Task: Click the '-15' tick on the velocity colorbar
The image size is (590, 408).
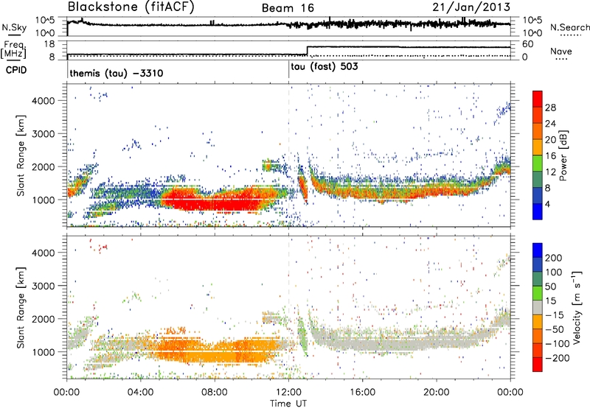Action: pos(555,314)
